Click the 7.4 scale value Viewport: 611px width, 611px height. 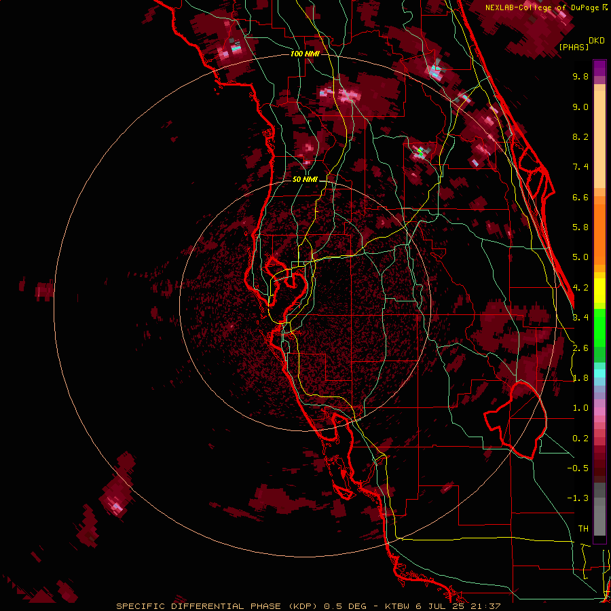[580, 167]
